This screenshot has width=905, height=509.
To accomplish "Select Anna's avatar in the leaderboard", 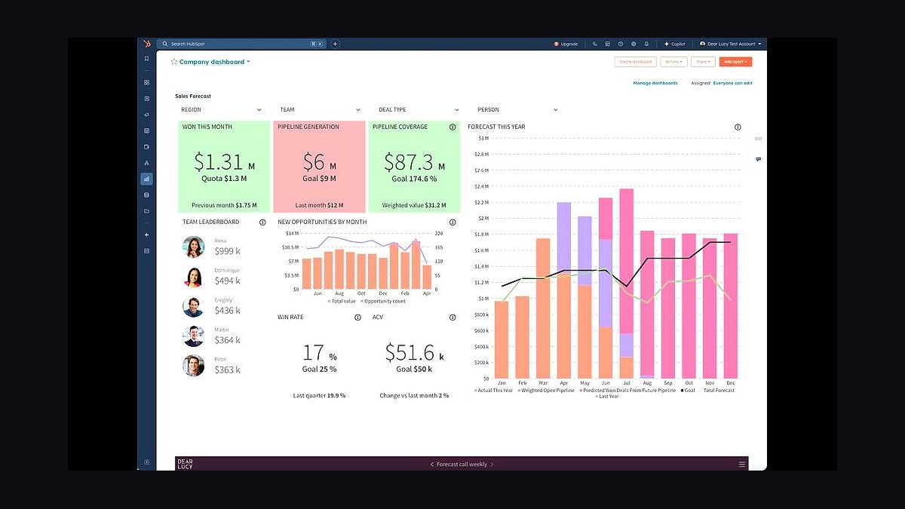I will pyautogui.click(x=194, y=247).
